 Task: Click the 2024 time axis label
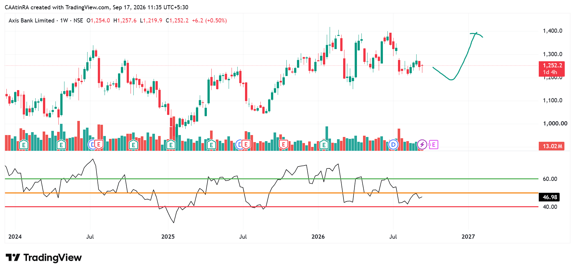point(15,237)
